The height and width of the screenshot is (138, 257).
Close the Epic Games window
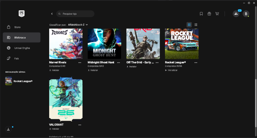pyautogui.click(x=254, y=3)
